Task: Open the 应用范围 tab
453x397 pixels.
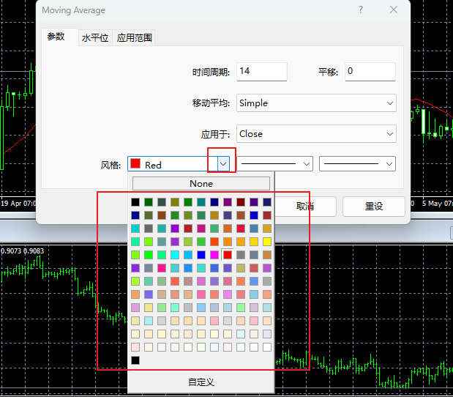Action: tap(135, 37)
